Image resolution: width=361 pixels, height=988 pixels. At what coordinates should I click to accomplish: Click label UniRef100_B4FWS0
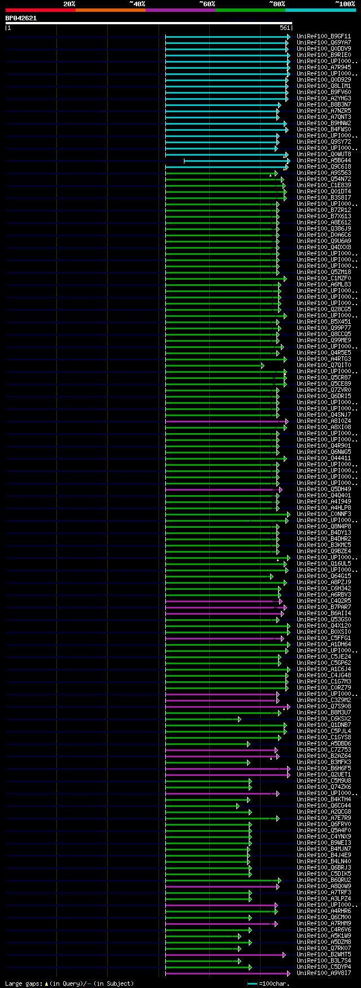(324, 129)
